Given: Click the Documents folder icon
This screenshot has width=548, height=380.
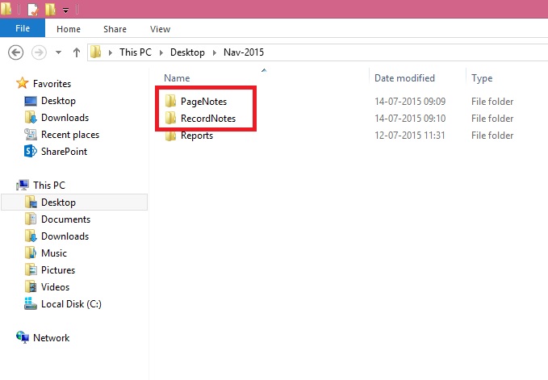Looking at the screenshot, I should [31, 219].
